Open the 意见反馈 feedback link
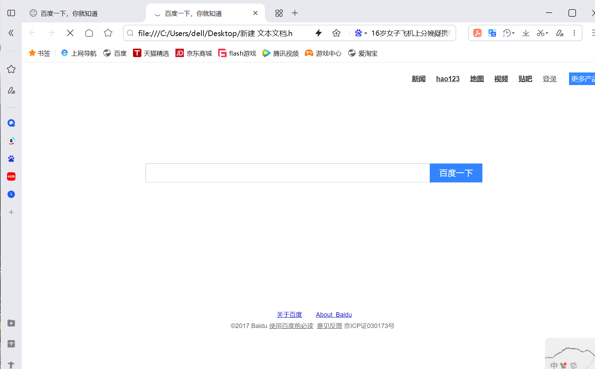This screenshot has width=595, height=369. pyautogui.click(x=329, y=326)
